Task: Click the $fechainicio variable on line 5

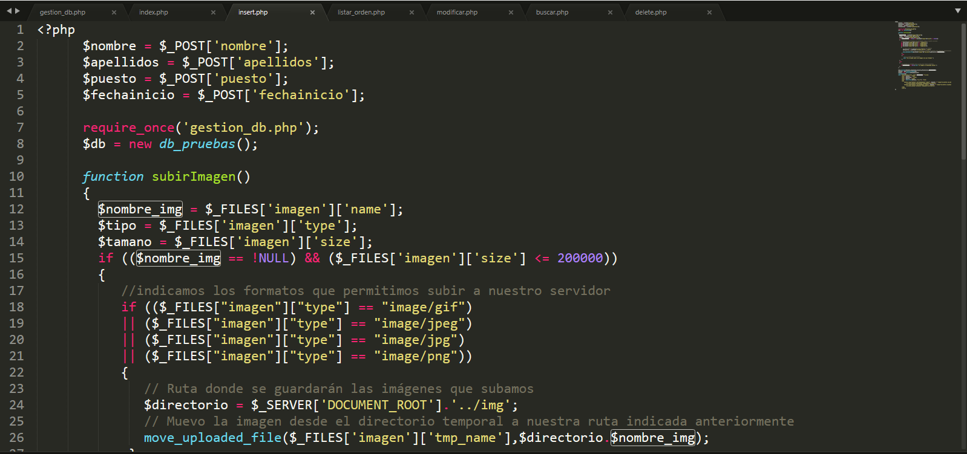Action: point(129,95)
